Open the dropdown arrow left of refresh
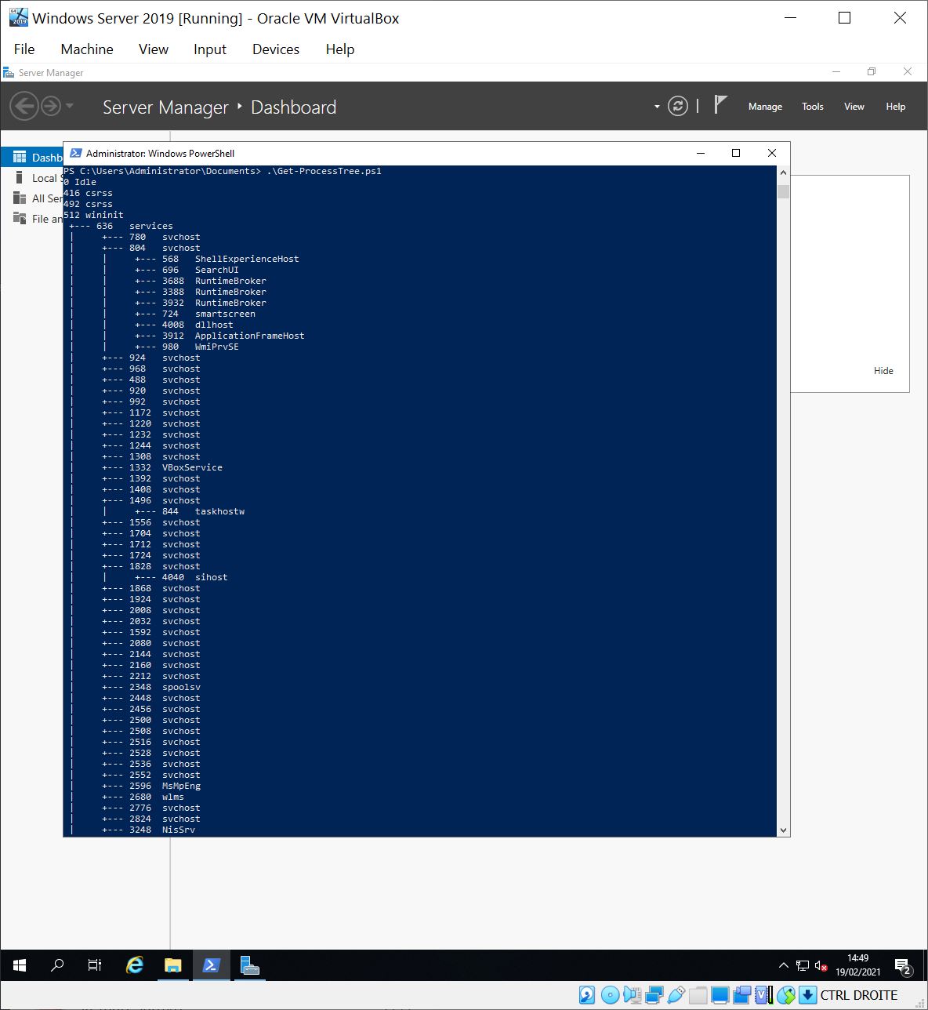Image resolution: width=928 pixels, height=1010 pixels. [657, 107]
